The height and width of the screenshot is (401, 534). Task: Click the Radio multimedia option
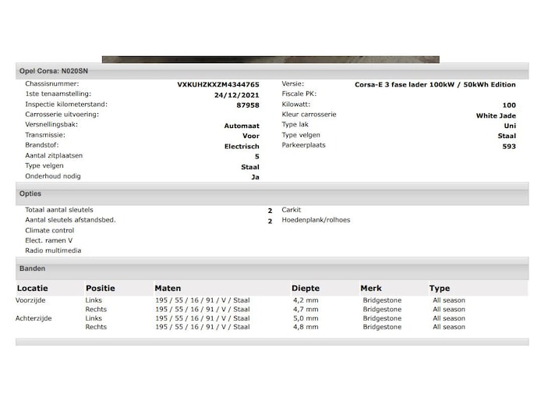pyautogui.click(x=53, y=250)
